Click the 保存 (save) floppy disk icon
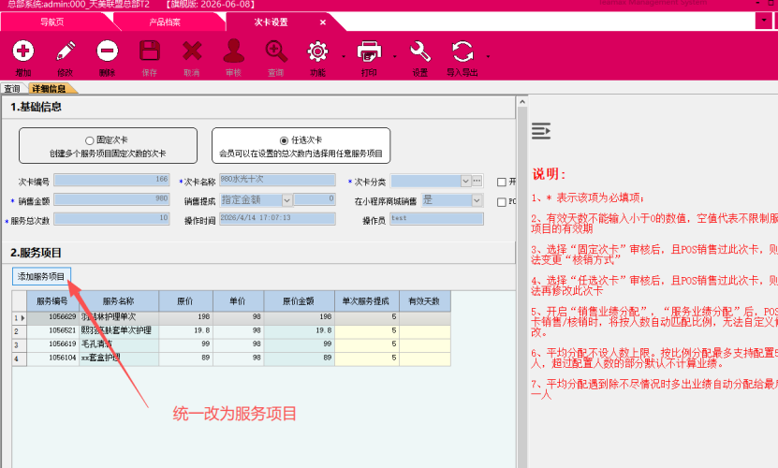This screenshot has height=468, width=778. point(150,51)
